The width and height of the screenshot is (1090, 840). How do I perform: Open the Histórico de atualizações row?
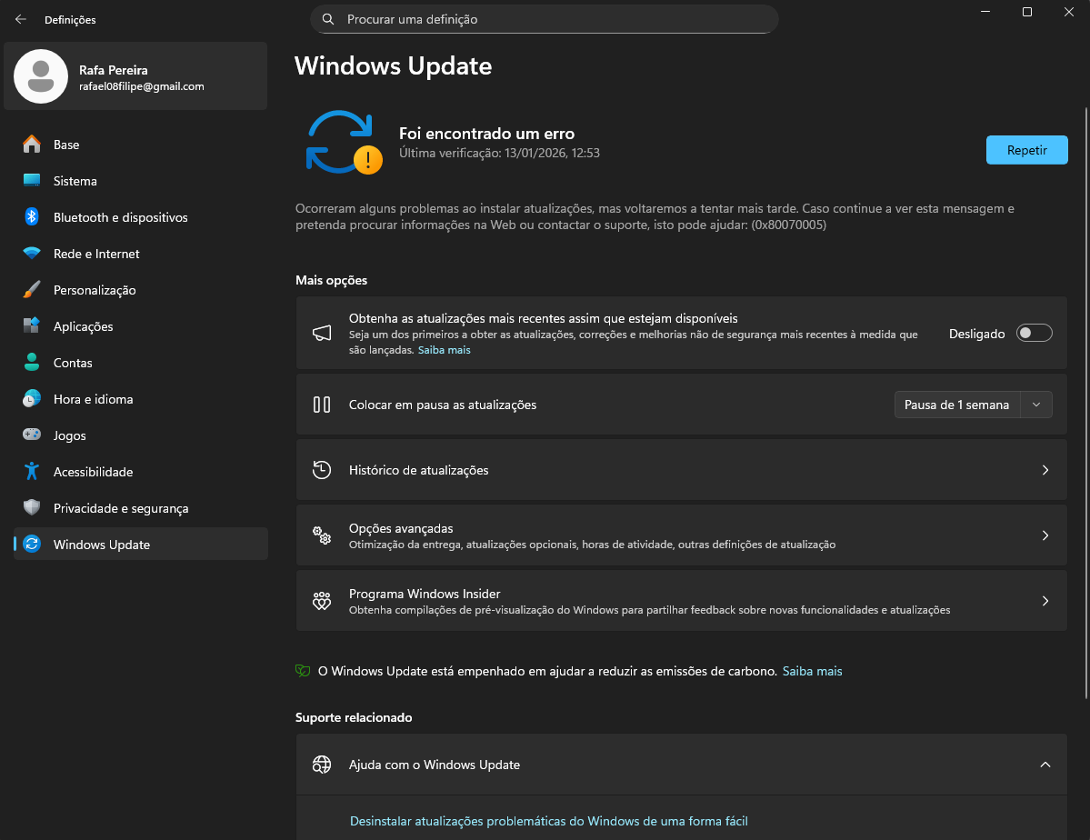(x=681, y=470)
